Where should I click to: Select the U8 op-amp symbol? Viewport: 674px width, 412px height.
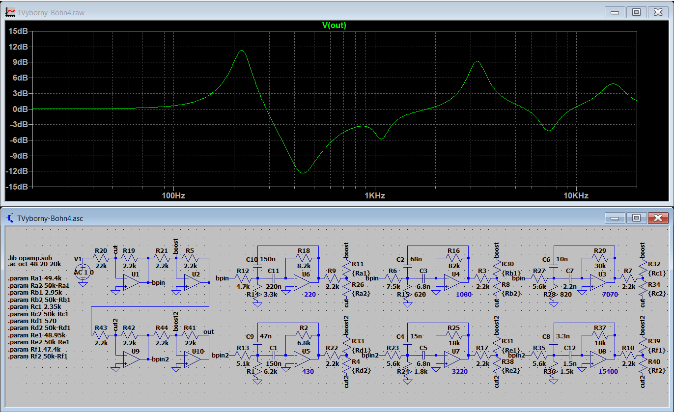tap(599, 359)
